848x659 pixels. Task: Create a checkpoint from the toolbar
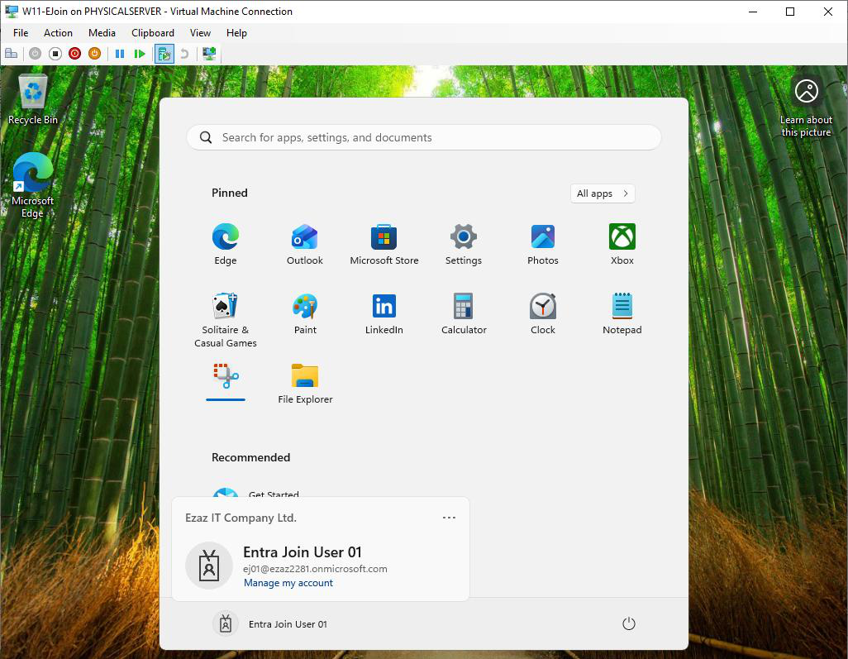[x=164, y=54]
